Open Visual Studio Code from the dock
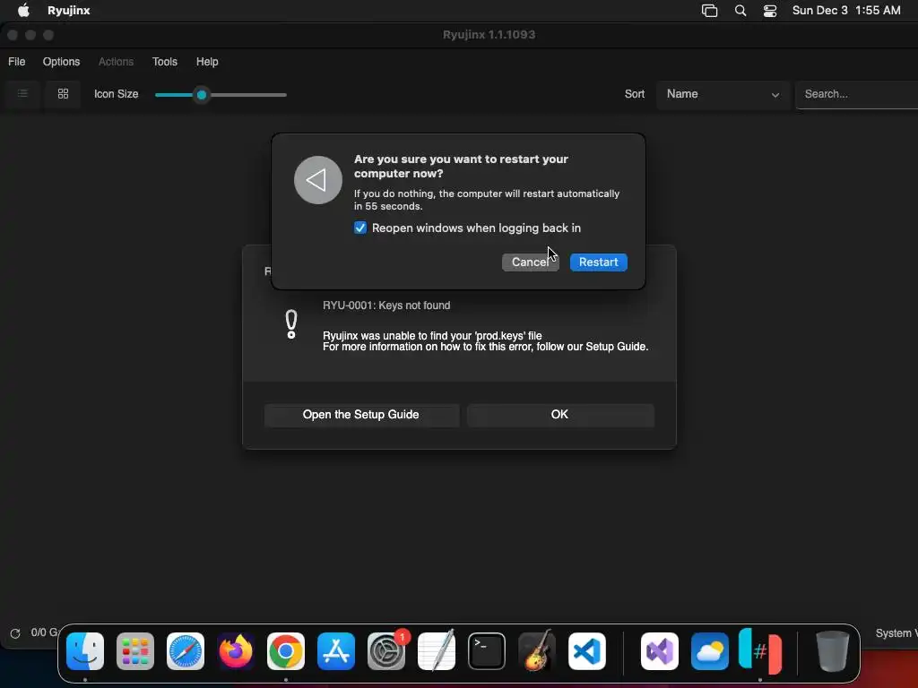The height and width of the screenshot is (688, 918). 586,651
